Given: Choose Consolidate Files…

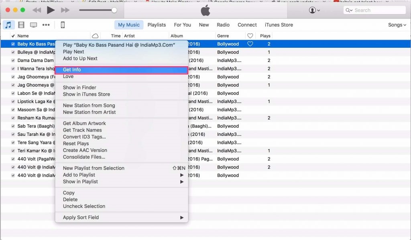Looking at the screenshot, I should click(x=84, y=157).
